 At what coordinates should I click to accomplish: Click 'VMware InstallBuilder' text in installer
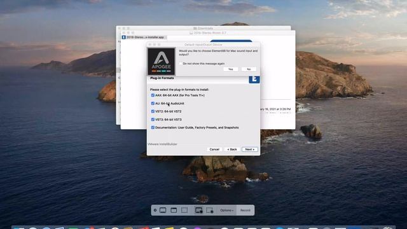[x=163, y=144]
